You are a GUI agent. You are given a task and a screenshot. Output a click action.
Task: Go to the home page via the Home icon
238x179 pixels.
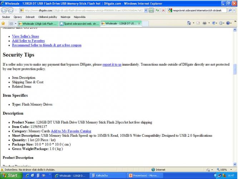[x=189, y=23]
